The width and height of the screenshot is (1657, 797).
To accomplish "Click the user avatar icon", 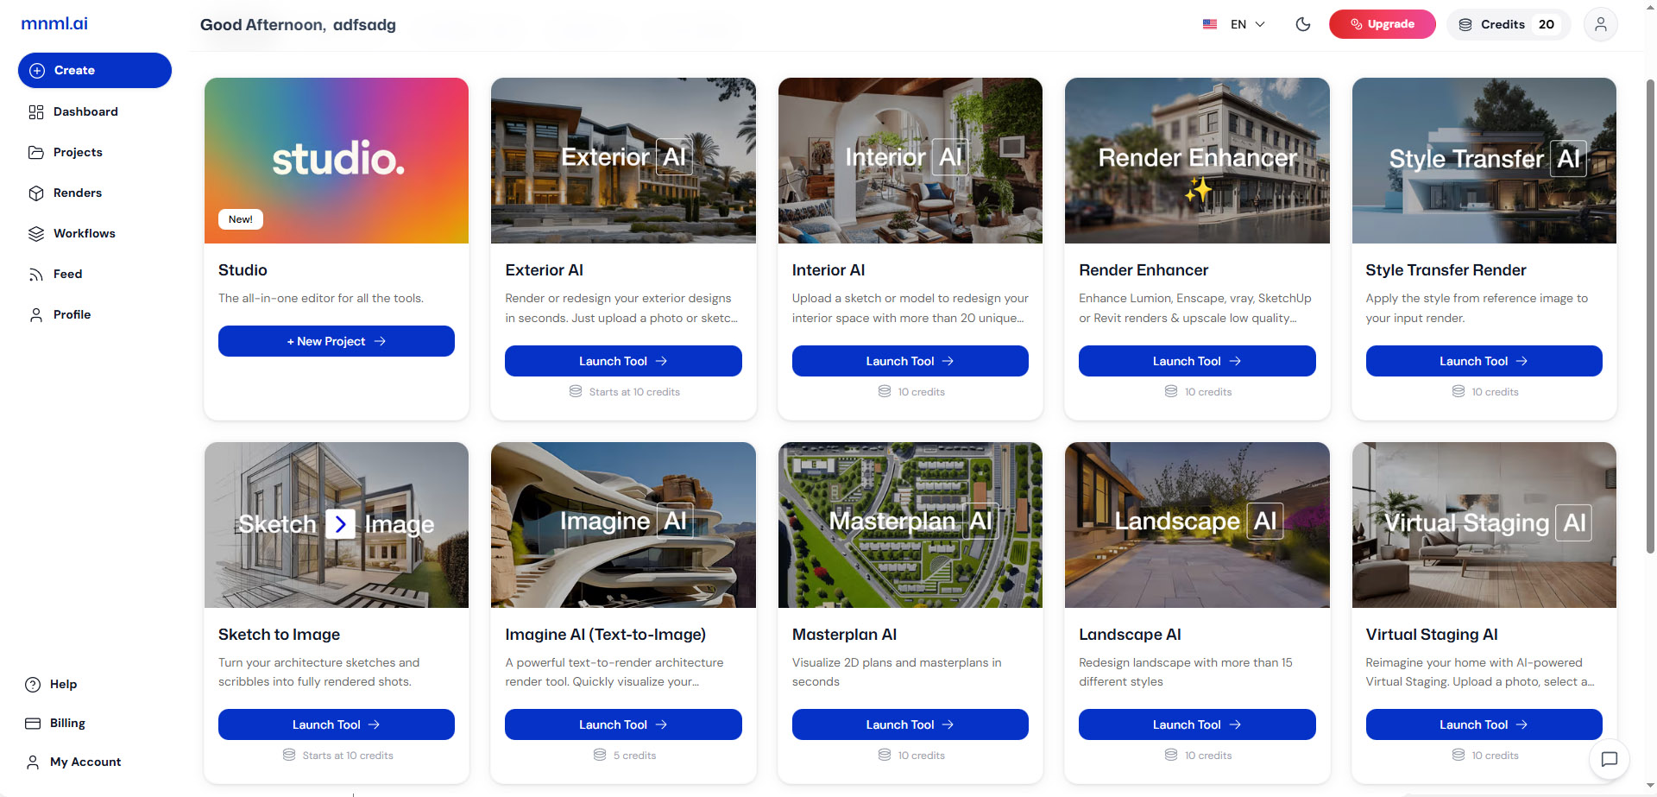I will pyautogui.click(x=1600, y=24).
